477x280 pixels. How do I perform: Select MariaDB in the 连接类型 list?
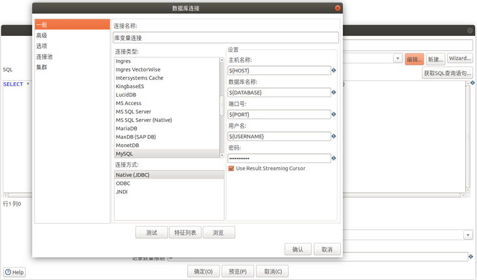coord(128,129)
